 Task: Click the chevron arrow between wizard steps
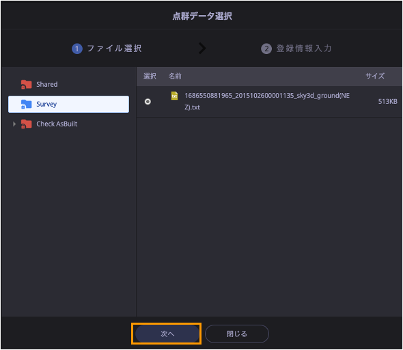(x=203, y=49)
